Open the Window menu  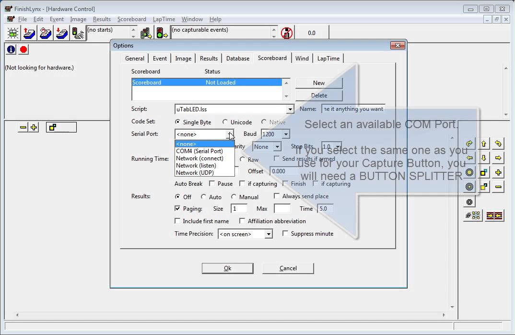click(x=192, y=19)
